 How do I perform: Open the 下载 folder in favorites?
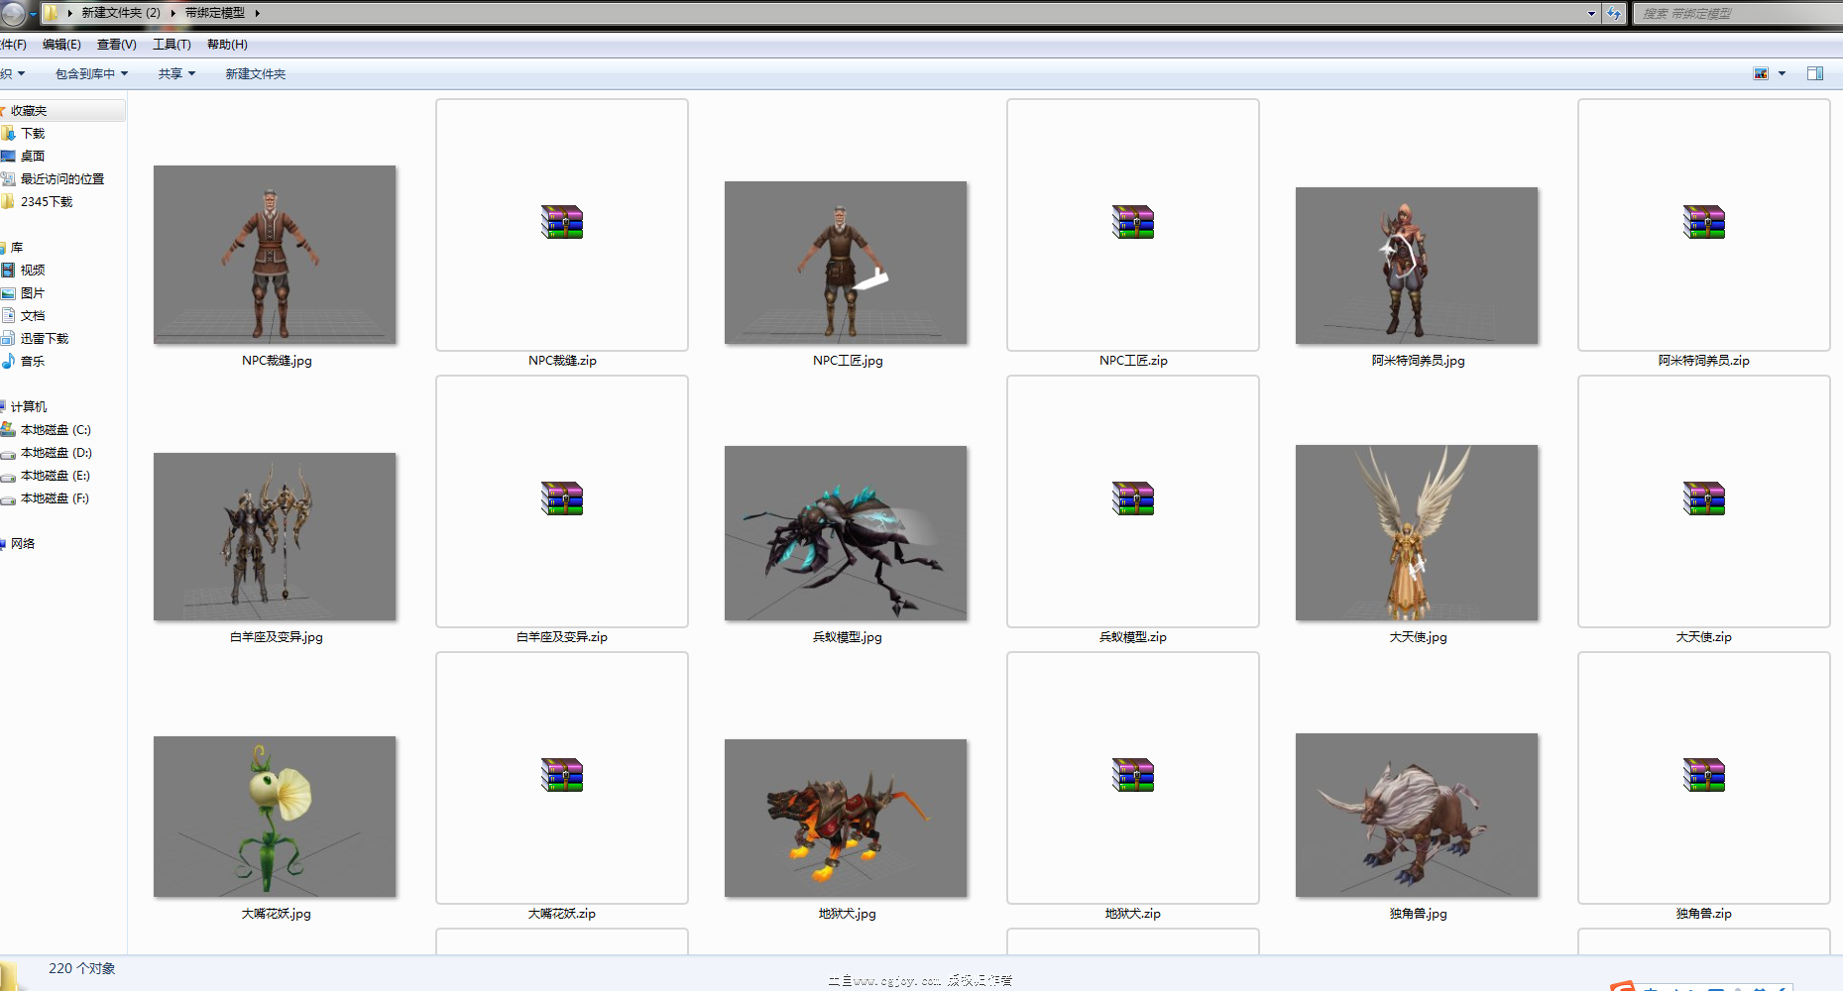(x=33, y=134)
